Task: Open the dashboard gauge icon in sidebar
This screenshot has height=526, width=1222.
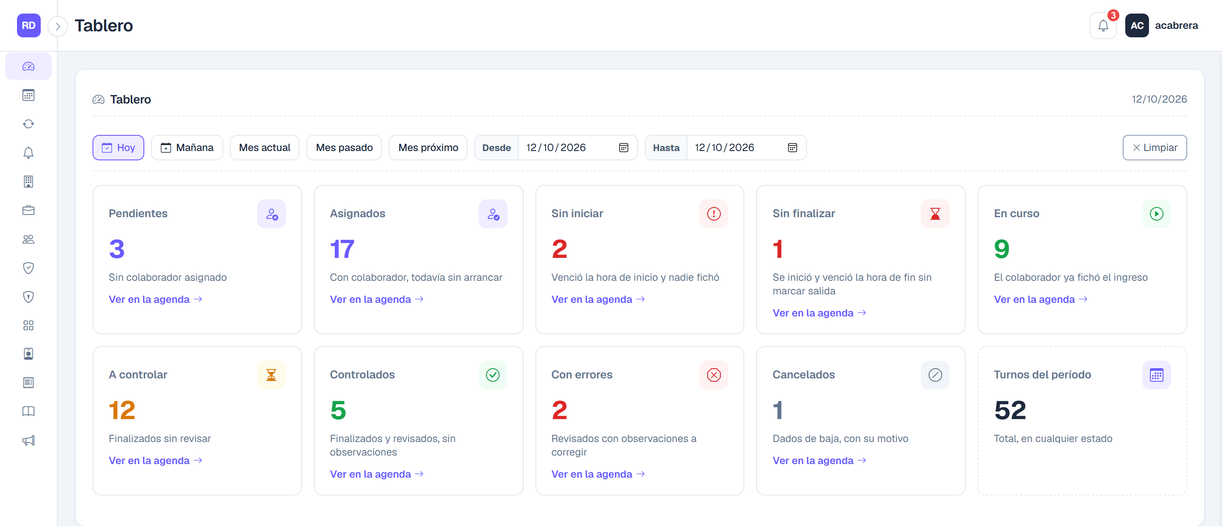Action: click(28, 67)
